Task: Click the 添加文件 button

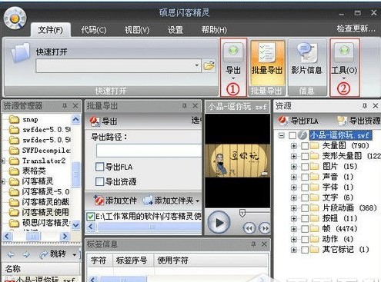Action: click(x=115, y=201)
